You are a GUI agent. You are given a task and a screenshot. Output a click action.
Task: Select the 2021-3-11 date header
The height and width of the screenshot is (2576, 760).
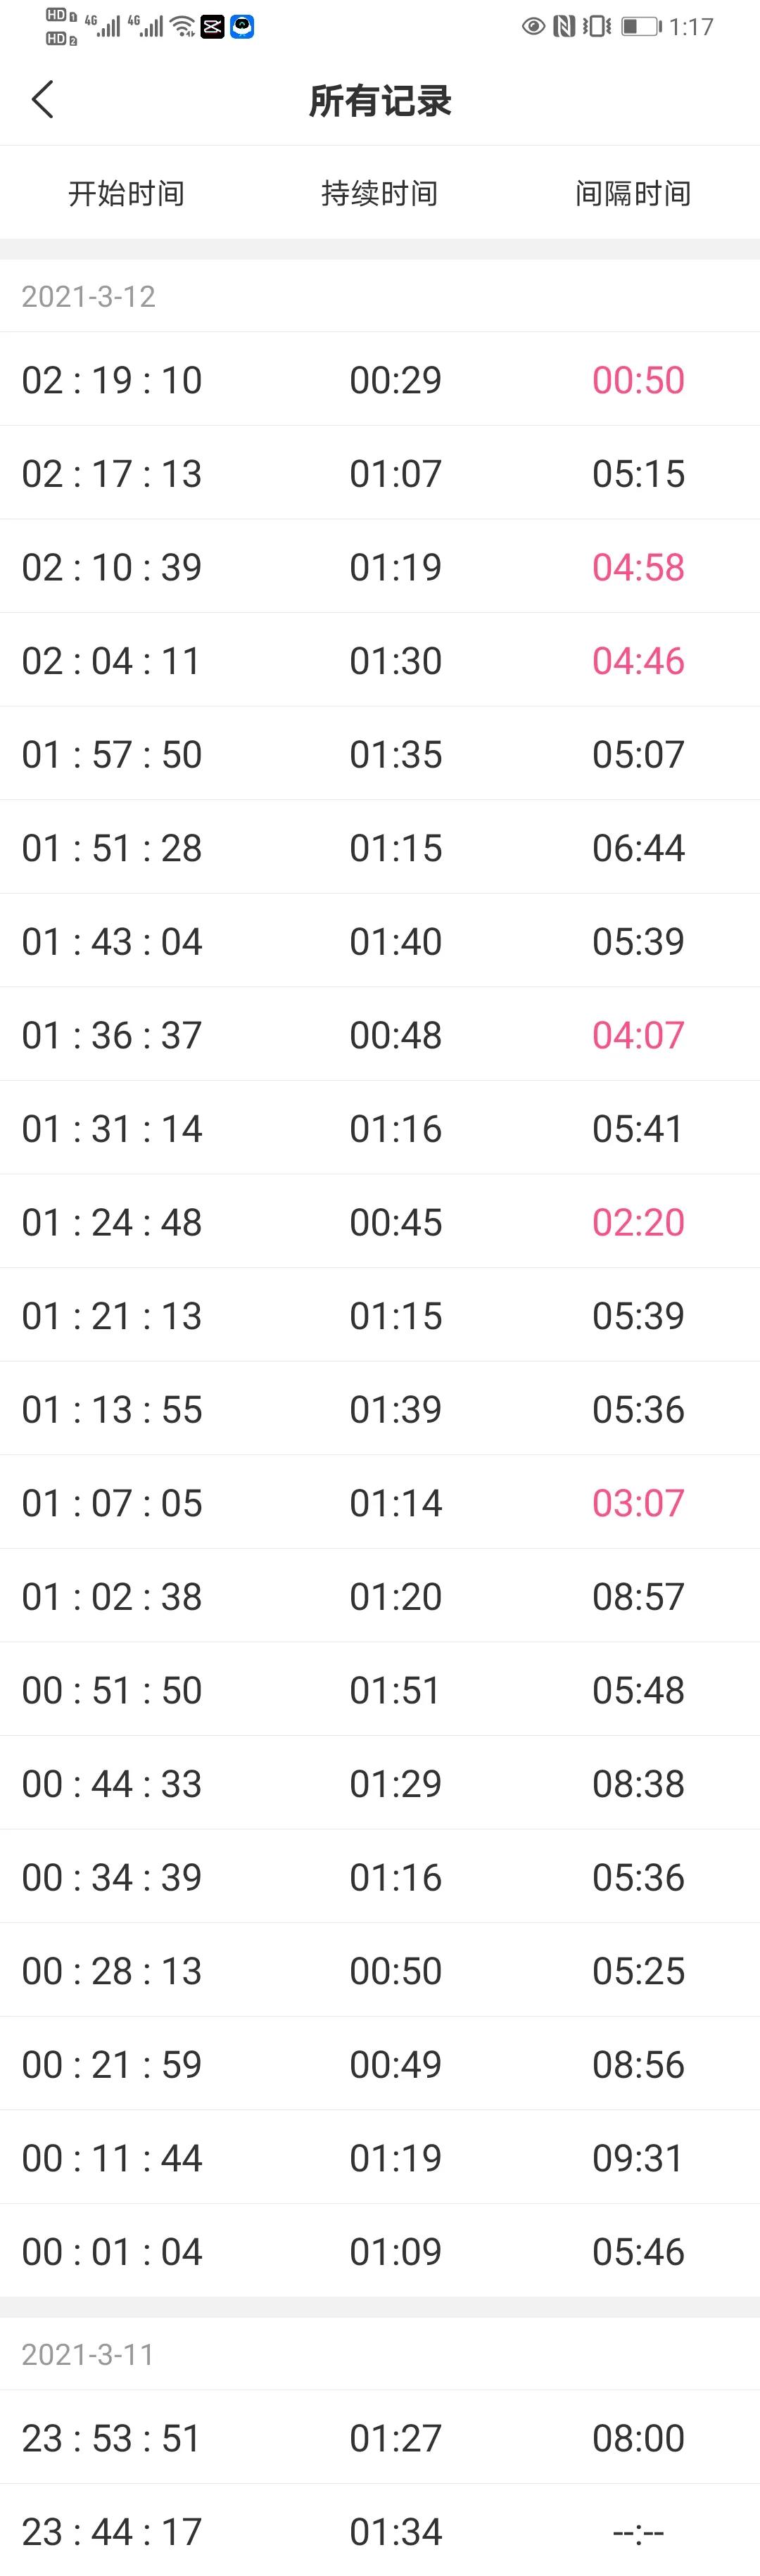coord(88,2354)
